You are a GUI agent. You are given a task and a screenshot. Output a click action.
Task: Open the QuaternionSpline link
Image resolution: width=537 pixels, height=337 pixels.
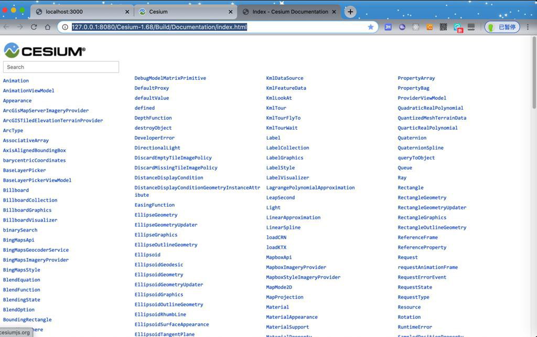[421, 148]
